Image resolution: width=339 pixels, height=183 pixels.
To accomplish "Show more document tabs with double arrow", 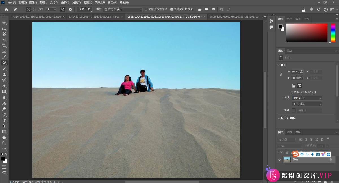I will (264, 16).
